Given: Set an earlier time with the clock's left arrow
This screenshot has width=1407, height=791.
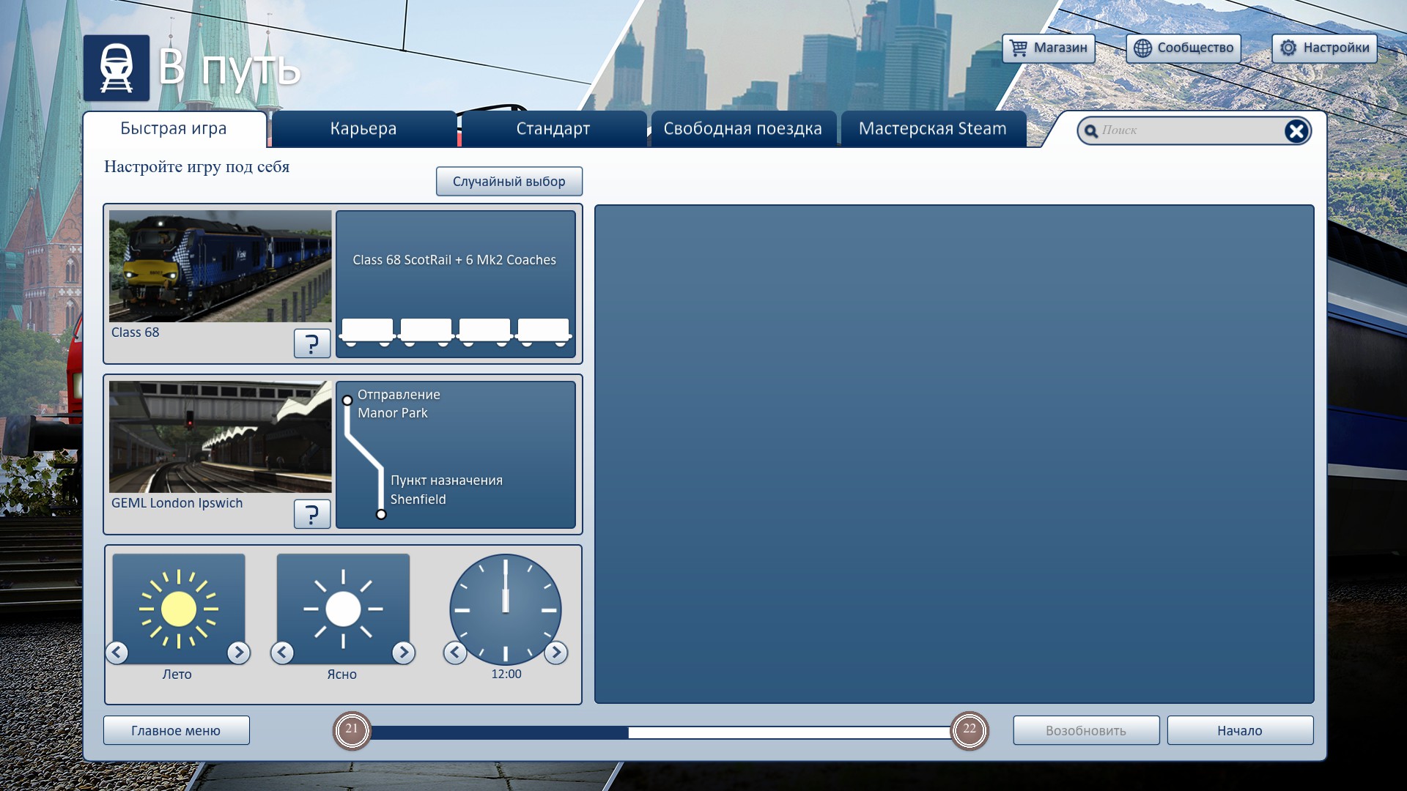Looking at the screenshot, I should tap(455, 652).
